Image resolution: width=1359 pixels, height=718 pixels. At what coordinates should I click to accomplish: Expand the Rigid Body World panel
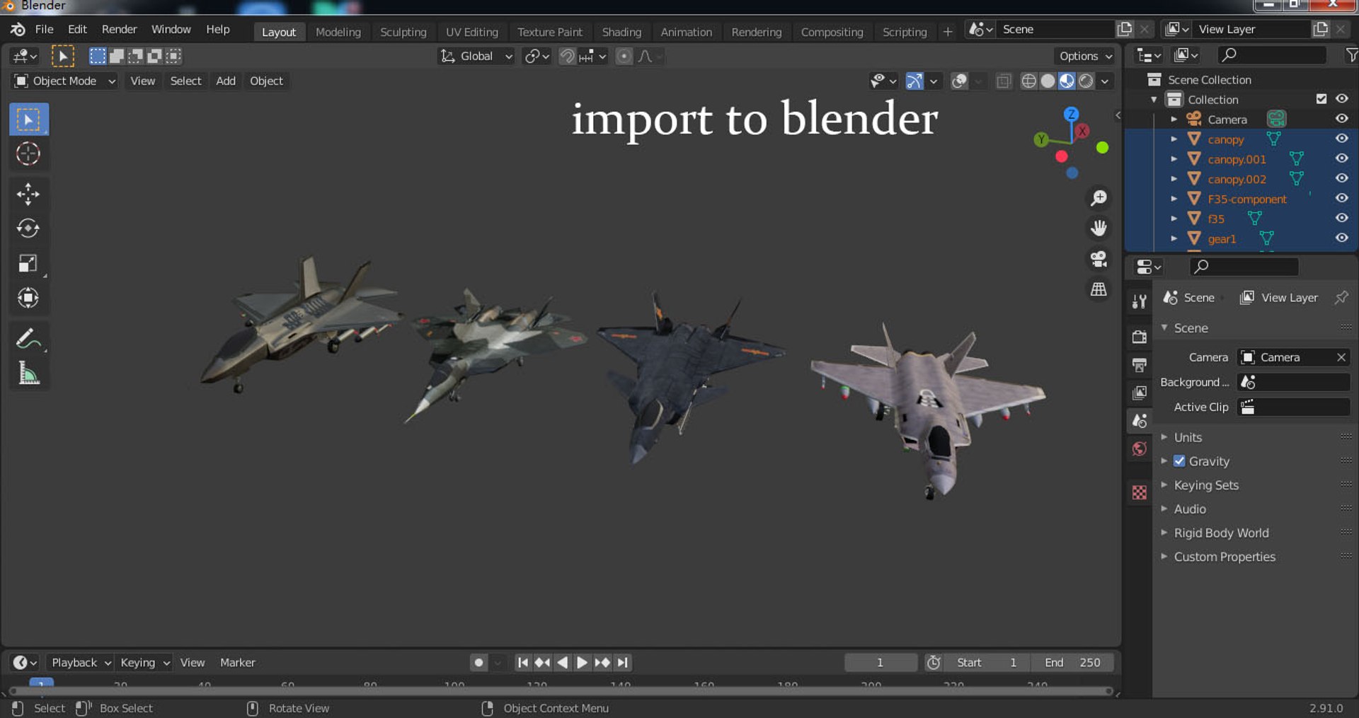(x=1221, y=533)
